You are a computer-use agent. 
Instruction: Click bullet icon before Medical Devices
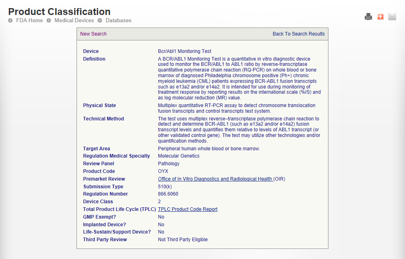click(x=49, y=20)
